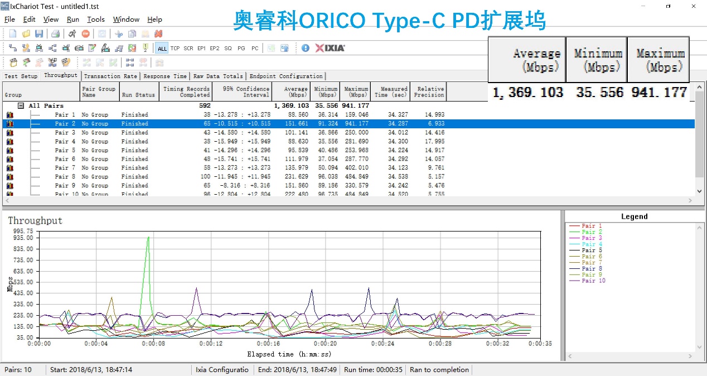Click the Pair 2 green legend entry
Viewport: 707px width, 376px height.
(x=585, y=232)
